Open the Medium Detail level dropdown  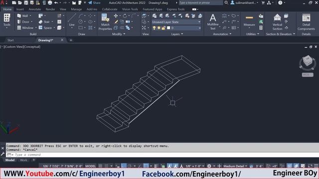click(235, 166)
